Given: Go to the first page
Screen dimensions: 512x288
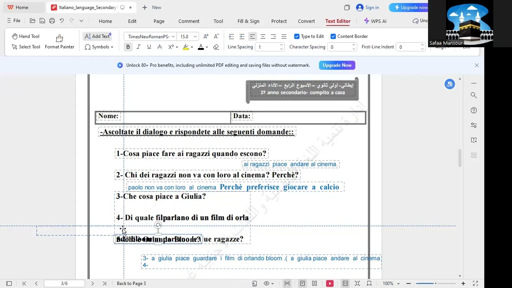Looking at the screenshot, I should click(x=24, y=283).
